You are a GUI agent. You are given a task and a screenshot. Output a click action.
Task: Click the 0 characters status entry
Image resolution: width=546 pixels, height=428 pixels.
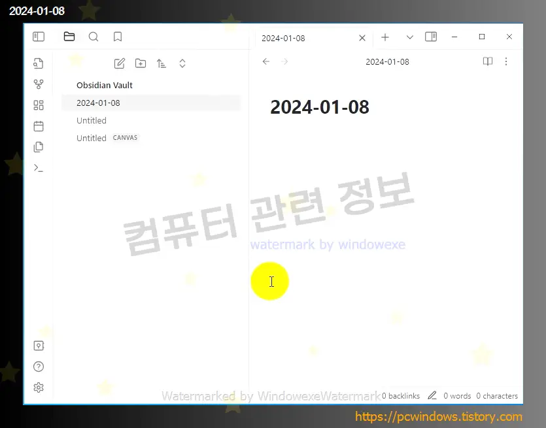(x=497, y=396)
